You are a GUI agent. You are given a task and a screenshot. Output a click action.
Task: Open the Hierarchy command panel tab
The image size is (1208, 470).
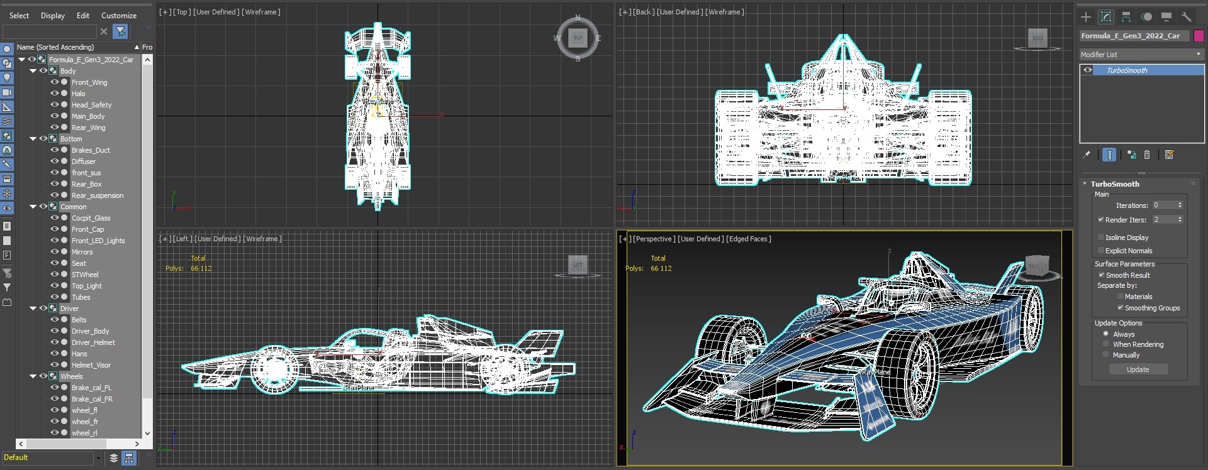(1126, 17)
